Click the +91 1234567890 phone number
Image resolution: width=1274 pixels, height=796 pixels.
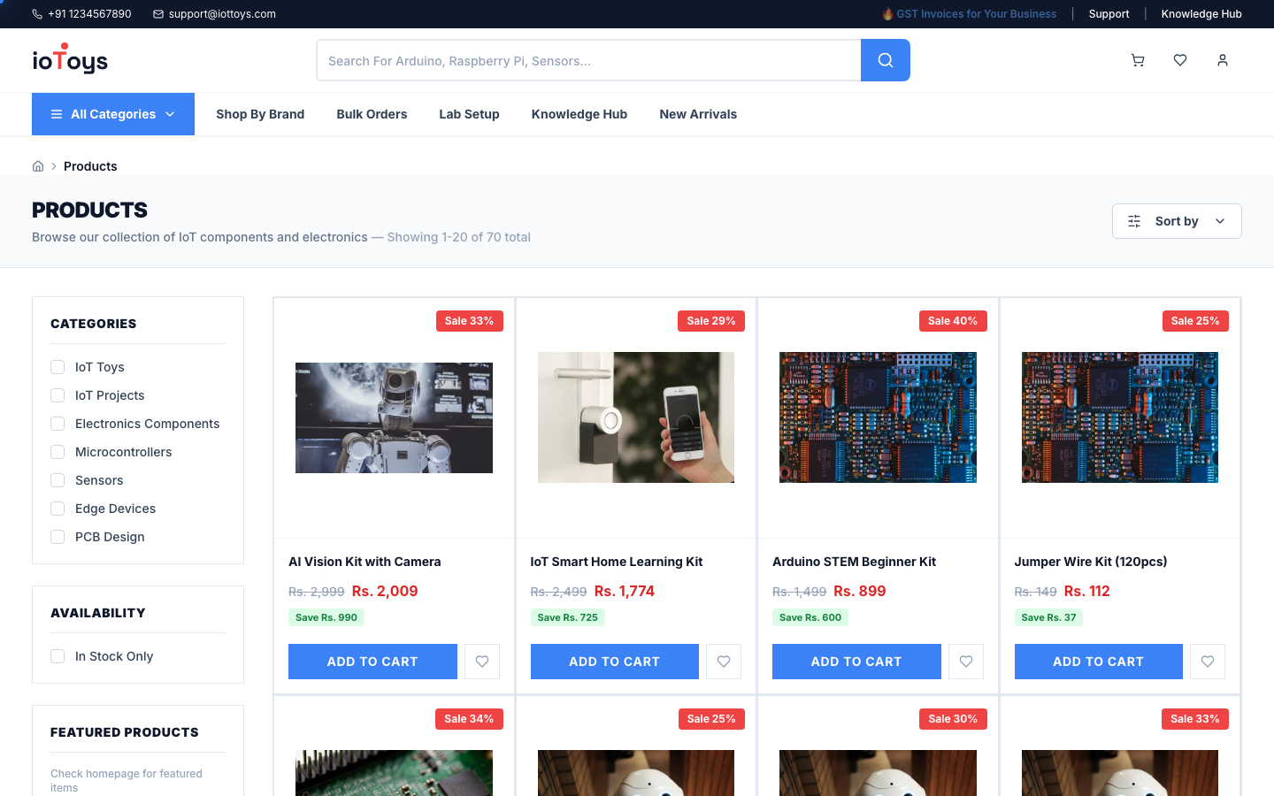[x=89, y=14]
